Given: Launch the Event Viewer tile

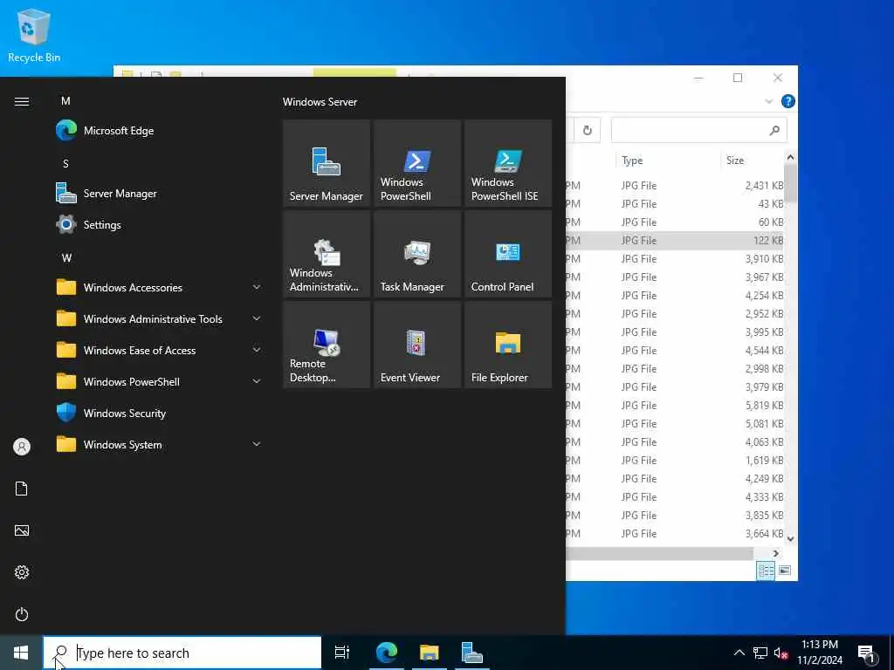Looking at the screenshot, I should pyautogui.click(x=417, y=344).
